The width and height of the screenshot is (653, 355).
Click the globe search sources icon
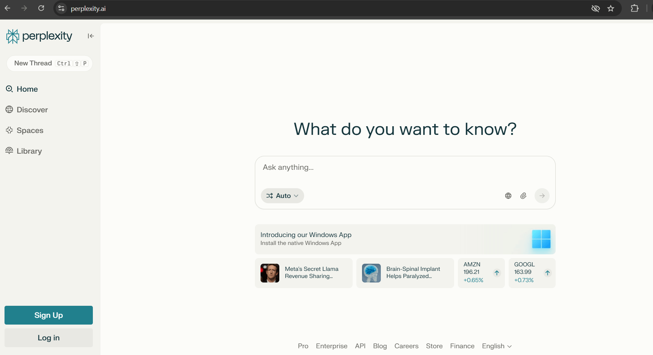(508, 196)
